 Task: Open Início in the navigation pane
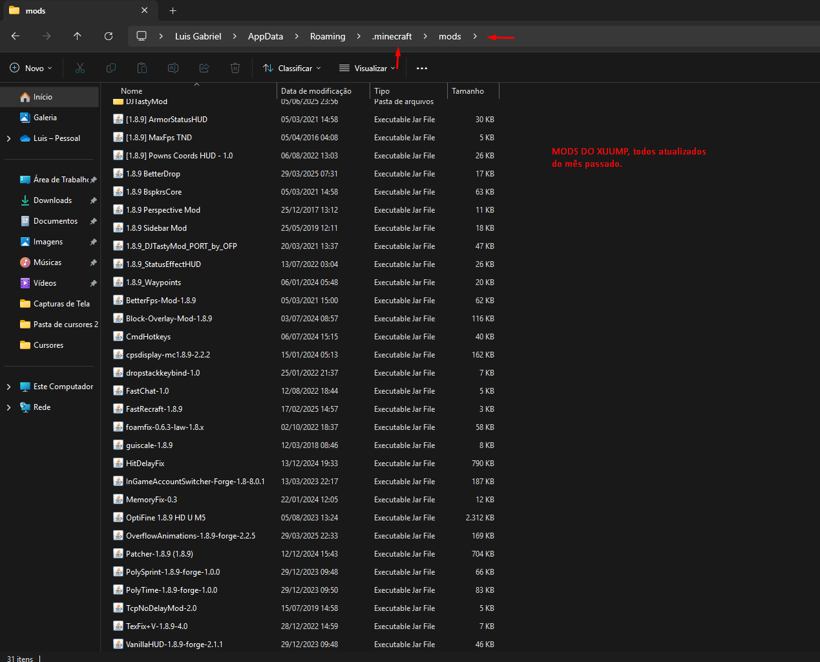click(50, 97)
